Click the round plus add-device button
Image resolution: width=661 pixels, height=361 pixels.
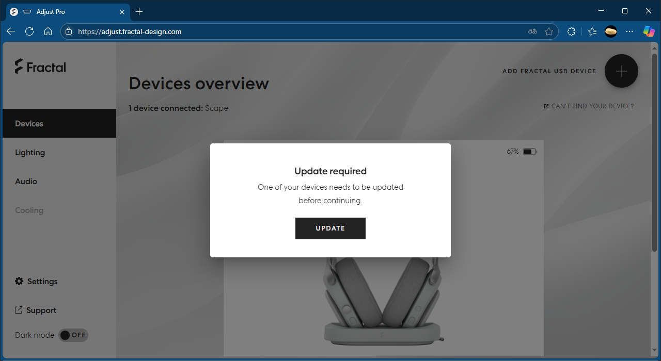point(621,71)
